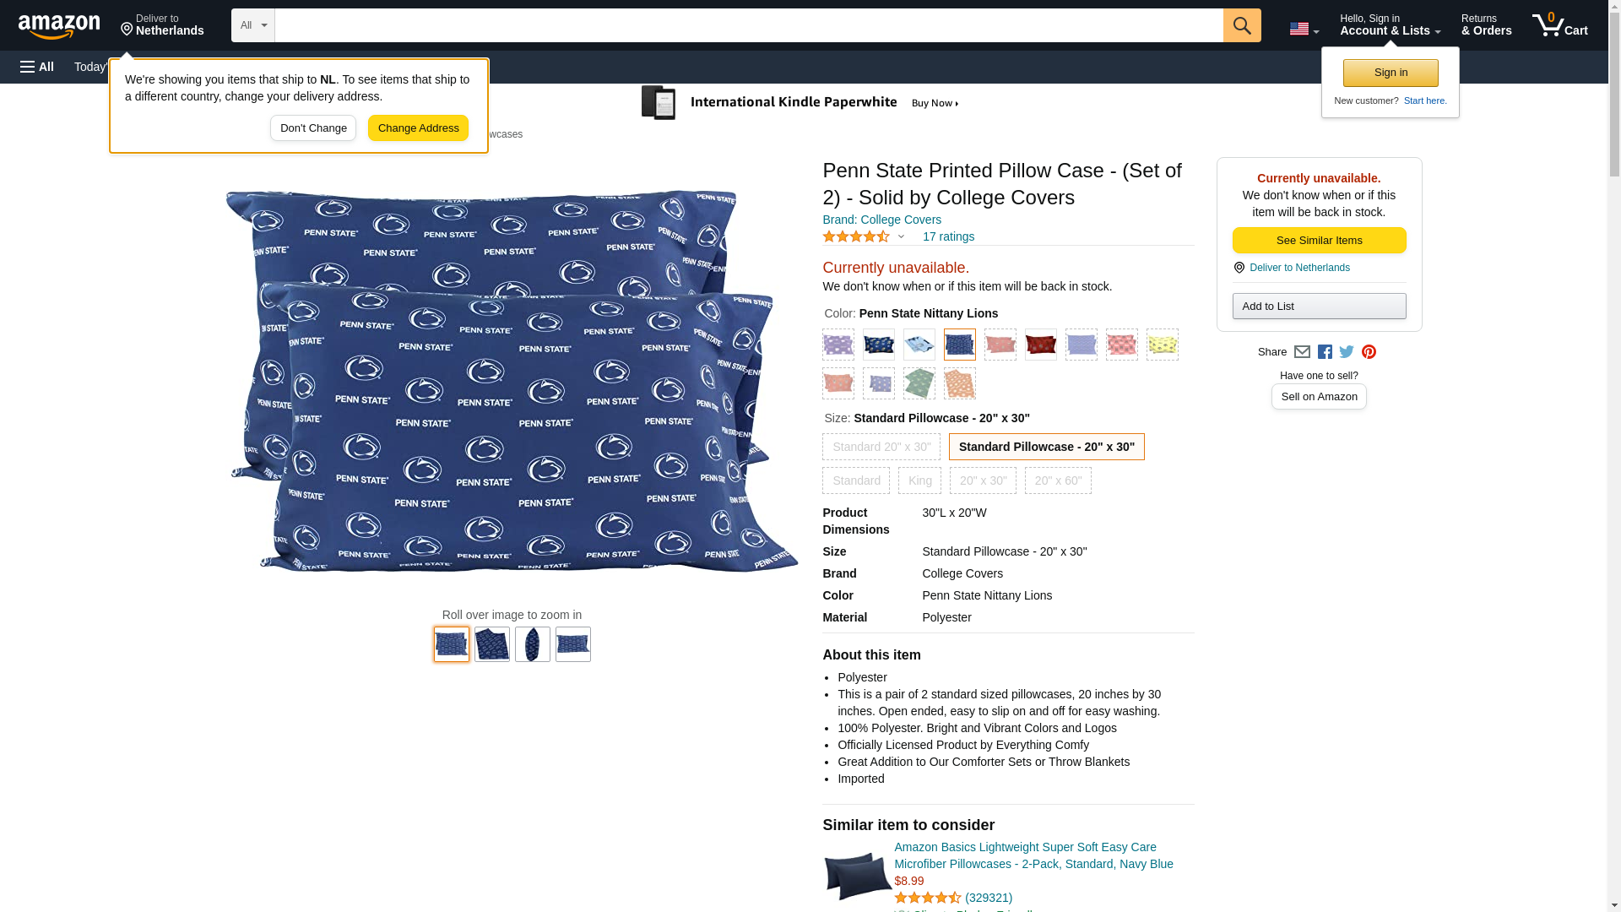Share product via email icon
Image resolution: width=1621 pixels, height=912 pixels.
(1302, 352)
